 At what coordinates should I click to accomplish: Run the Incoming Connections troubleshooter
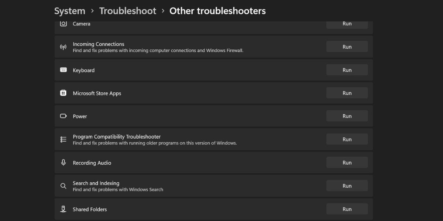click(x=347, y=46)
